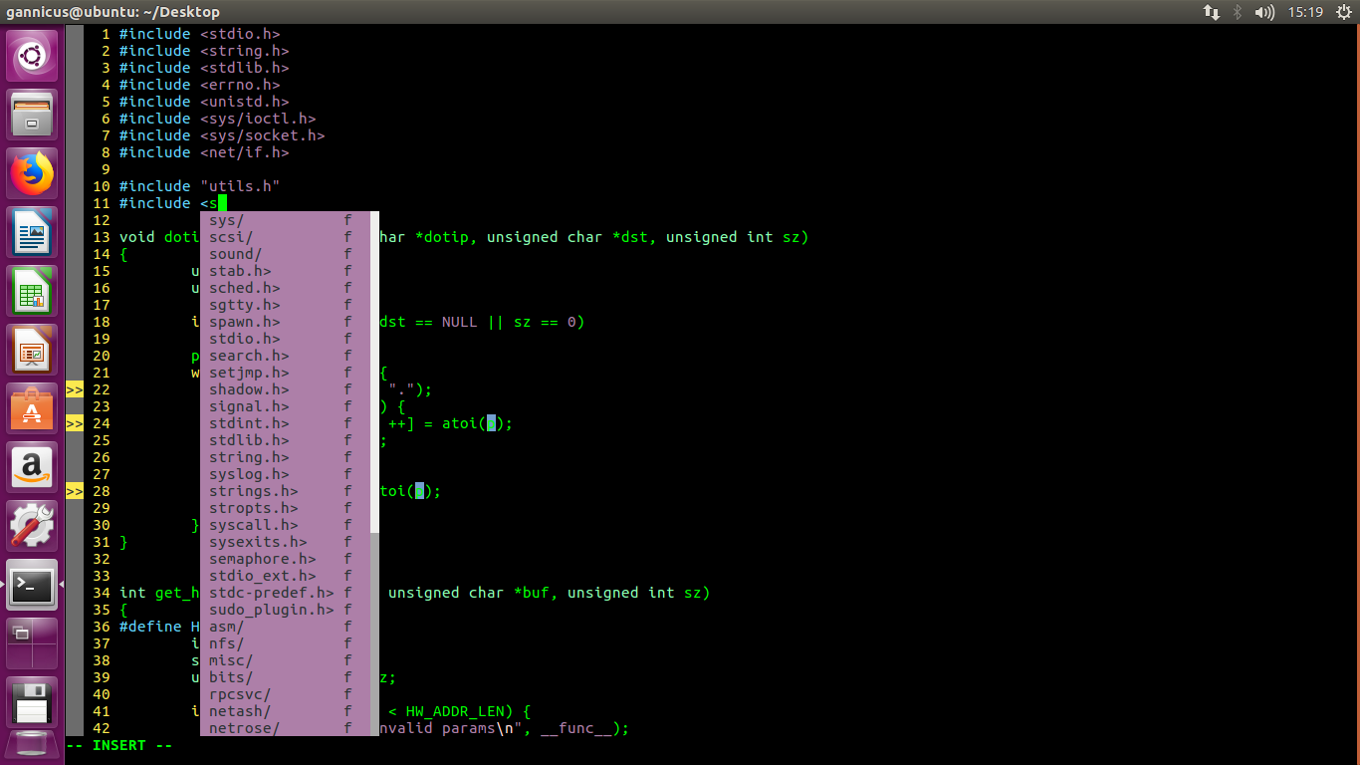Image resolution: width=1360 pixels, height=765 pixels.
Task: Click the >> sign marker on line 22
Action: click(75, 389)
